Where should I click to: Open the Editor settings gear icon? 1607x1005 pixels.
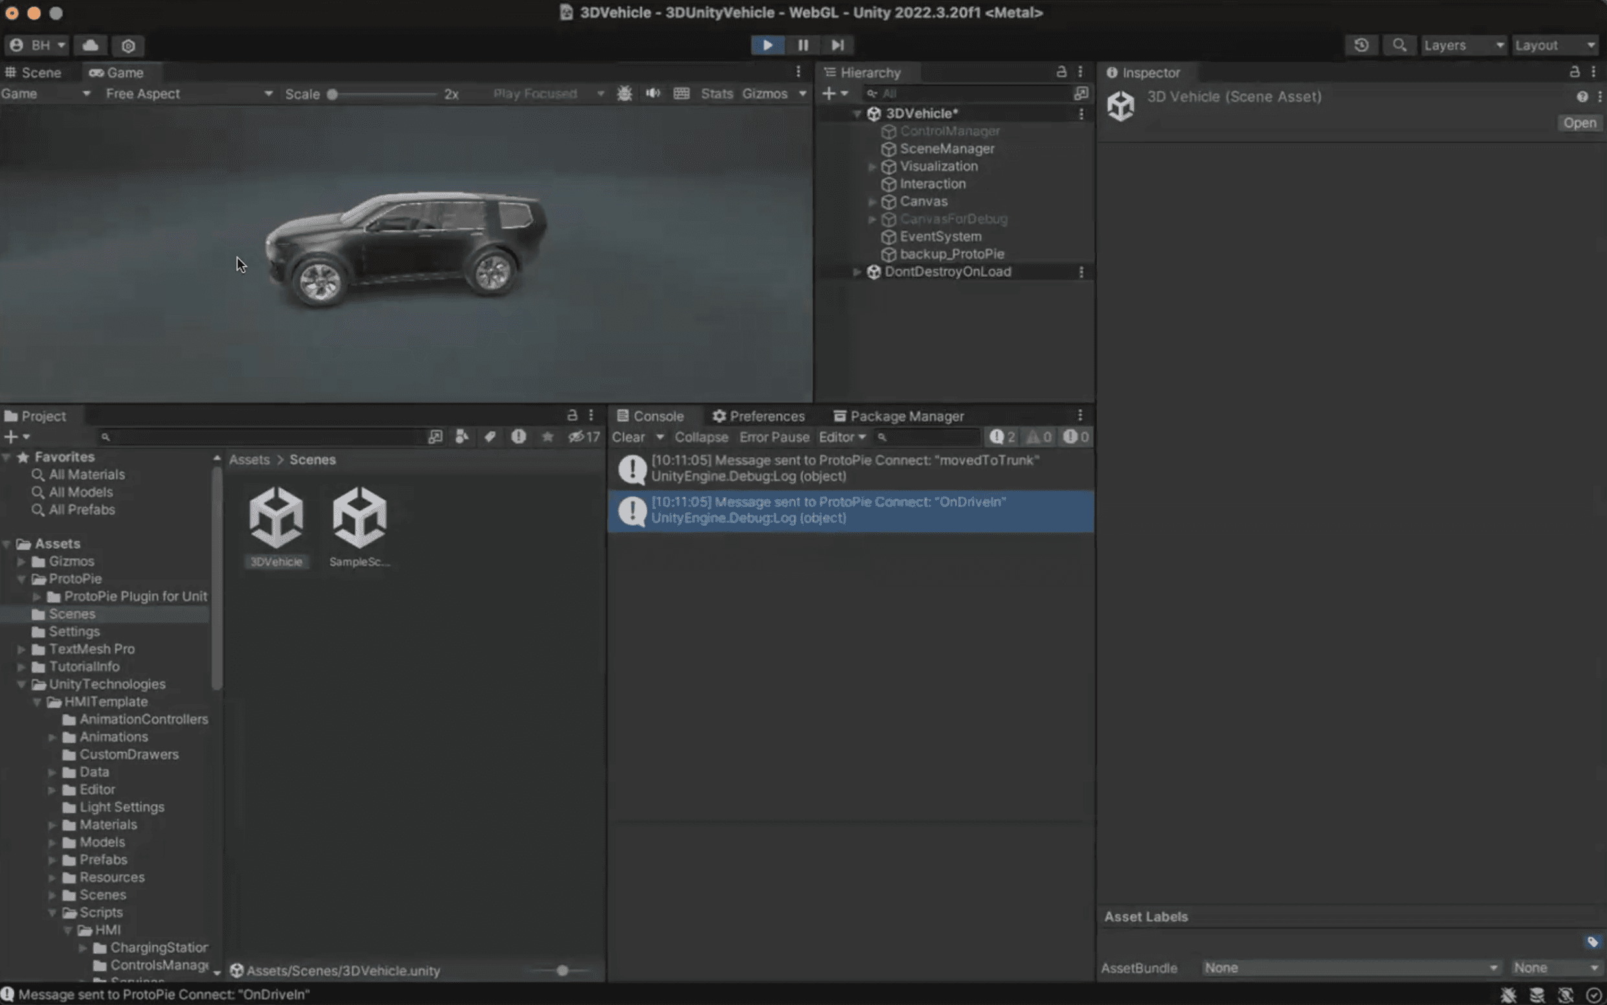pos(128,45)
